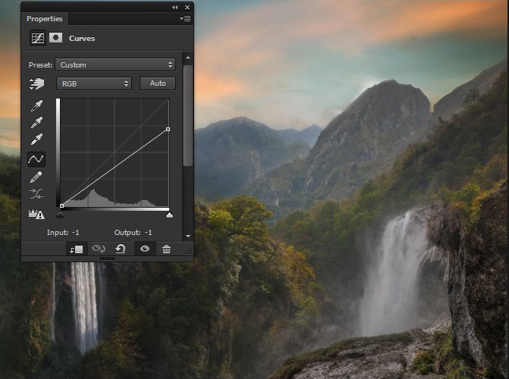Delete the adjustment layer with trash icon
The width and height of the screenshot is (509, 379).
[x=166, y=249]
